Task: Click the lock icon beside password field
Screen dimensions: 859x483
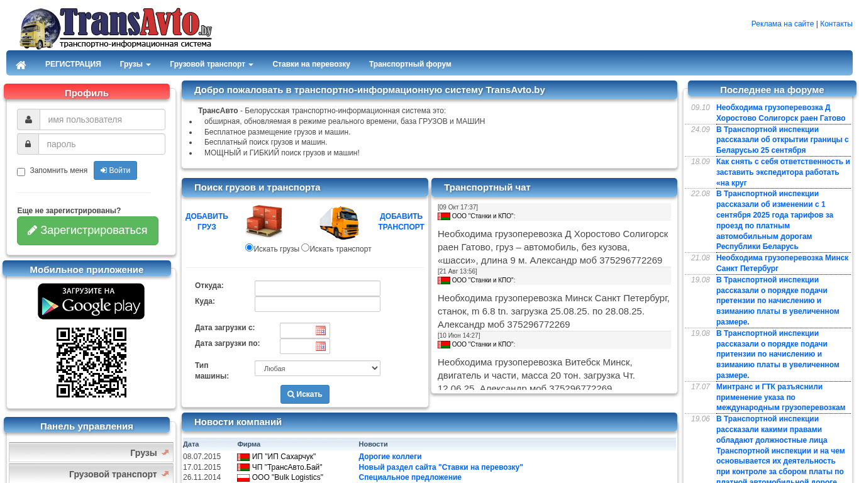Action: (x=28, y=144)
